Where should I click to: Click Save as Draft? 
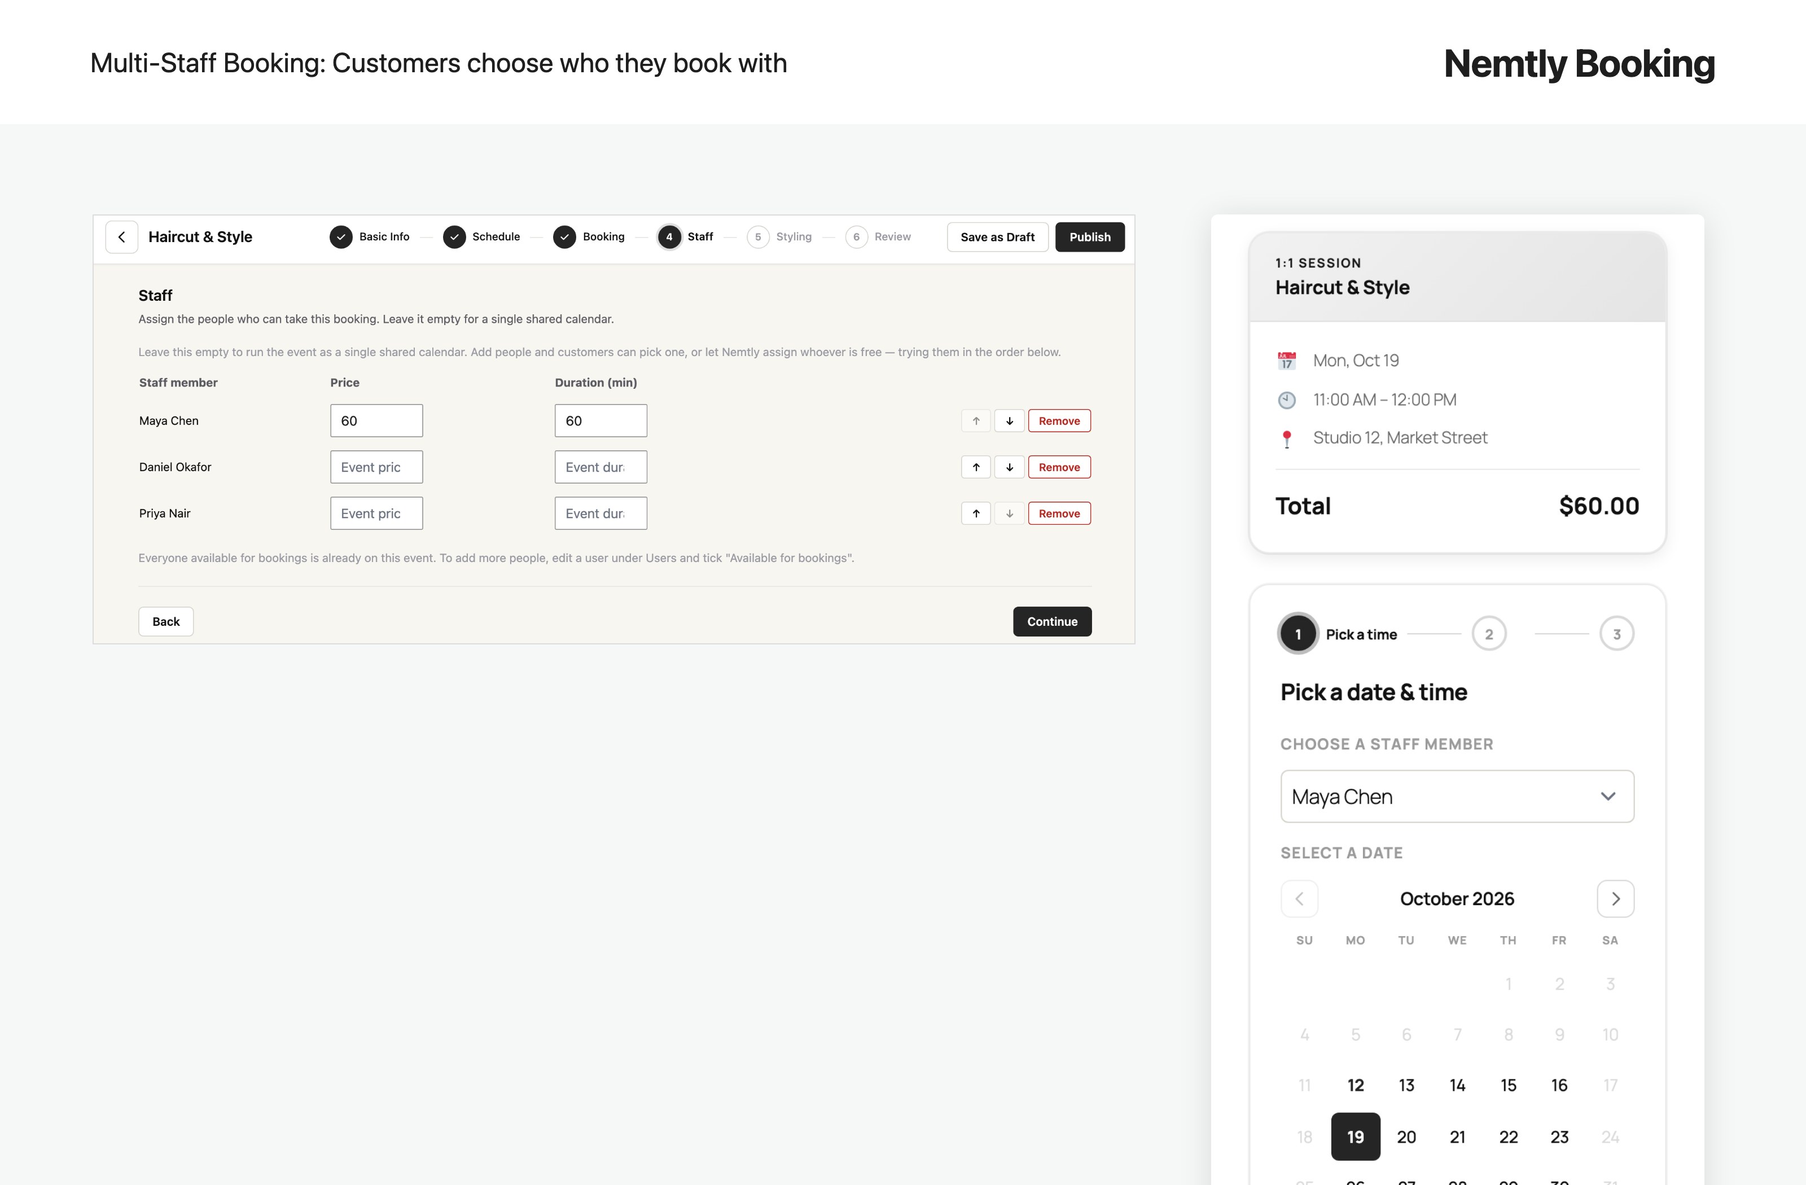(997, 236)
